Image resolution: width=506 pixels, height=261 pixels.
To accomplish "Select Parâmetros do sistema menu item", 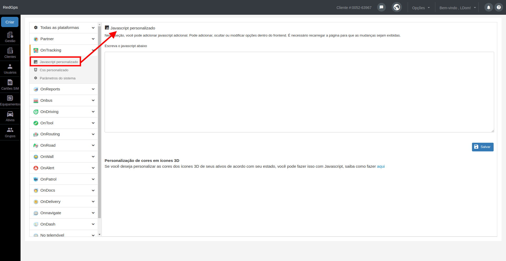I will [57, 78].
